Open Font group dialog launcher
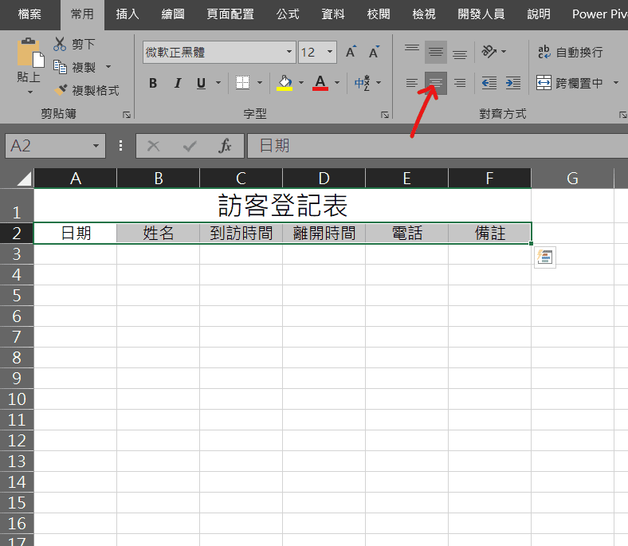 click(x=385, y=115)
